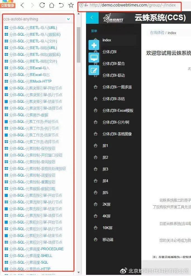This screenshot has width=191, height=276.
Task: Click the address bar URL field
Action: click(133, 5)
